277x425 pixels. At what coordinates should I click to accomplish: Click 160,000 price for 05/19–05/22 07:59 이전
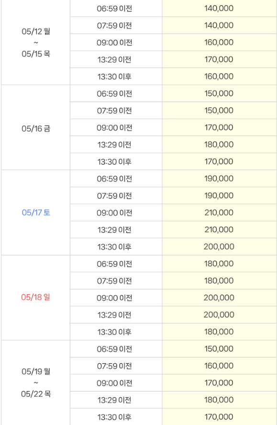click(219, 366)
